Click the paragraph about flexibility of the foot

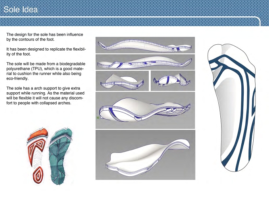46,51
